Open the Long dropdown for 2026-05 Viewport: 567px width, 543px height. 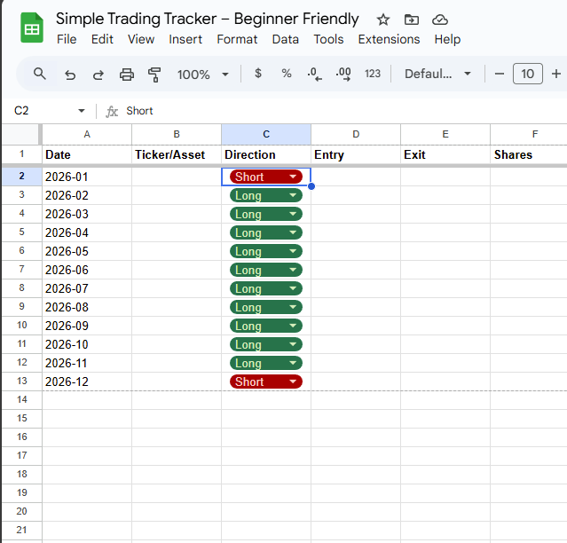click(293, 251)
